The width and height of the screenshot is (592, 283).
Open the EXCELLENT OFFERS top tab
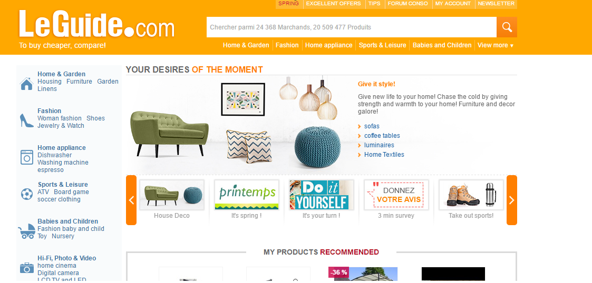click(333, 4)
